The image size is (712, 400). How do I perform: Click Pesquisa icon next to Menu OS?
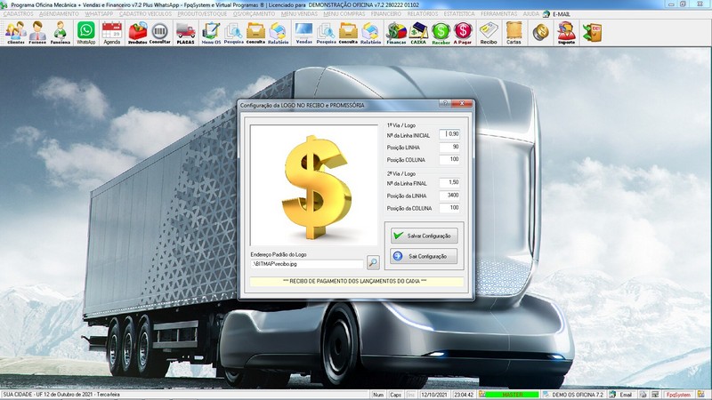(234, 33)
